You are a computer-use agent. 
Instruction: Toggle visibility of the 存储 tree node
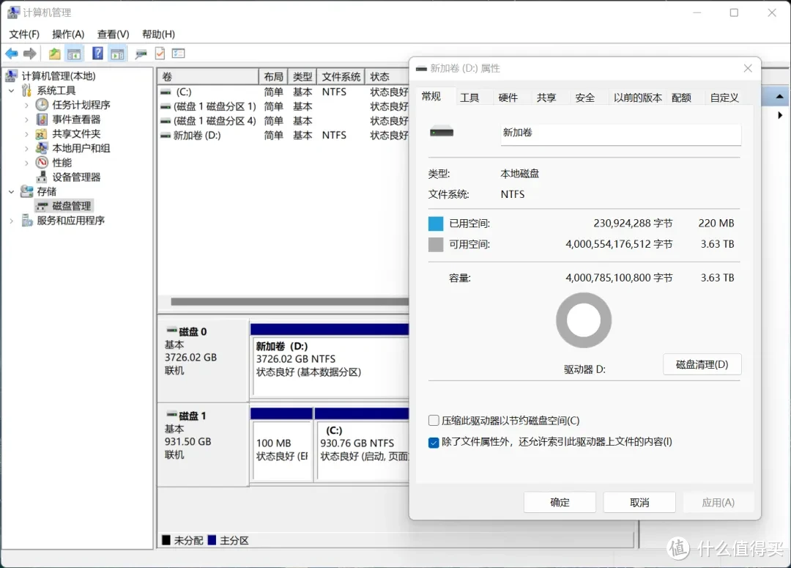(x=10, y=191)
